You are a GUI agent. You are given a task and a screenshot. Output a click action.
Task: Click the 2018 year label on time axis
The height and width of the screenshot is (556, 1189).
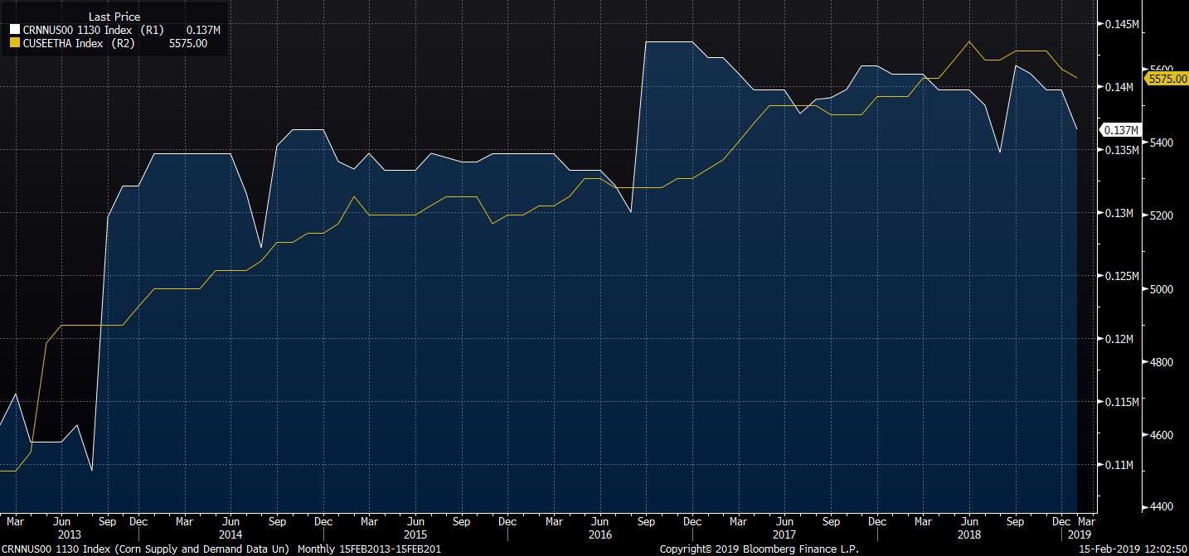pyautogui.click(x=968, y=535)
